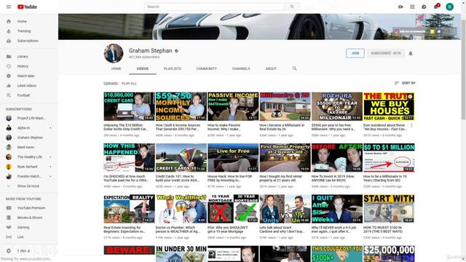466x262 pixels.
Task: Switch to channel Home tab
Action: 116,68
